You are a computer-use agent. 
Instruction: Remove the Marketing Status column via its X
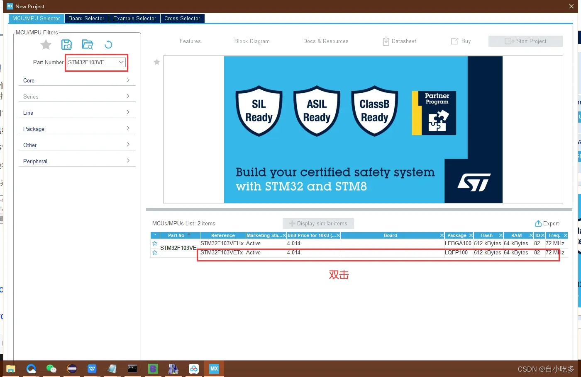pos(284,235)
